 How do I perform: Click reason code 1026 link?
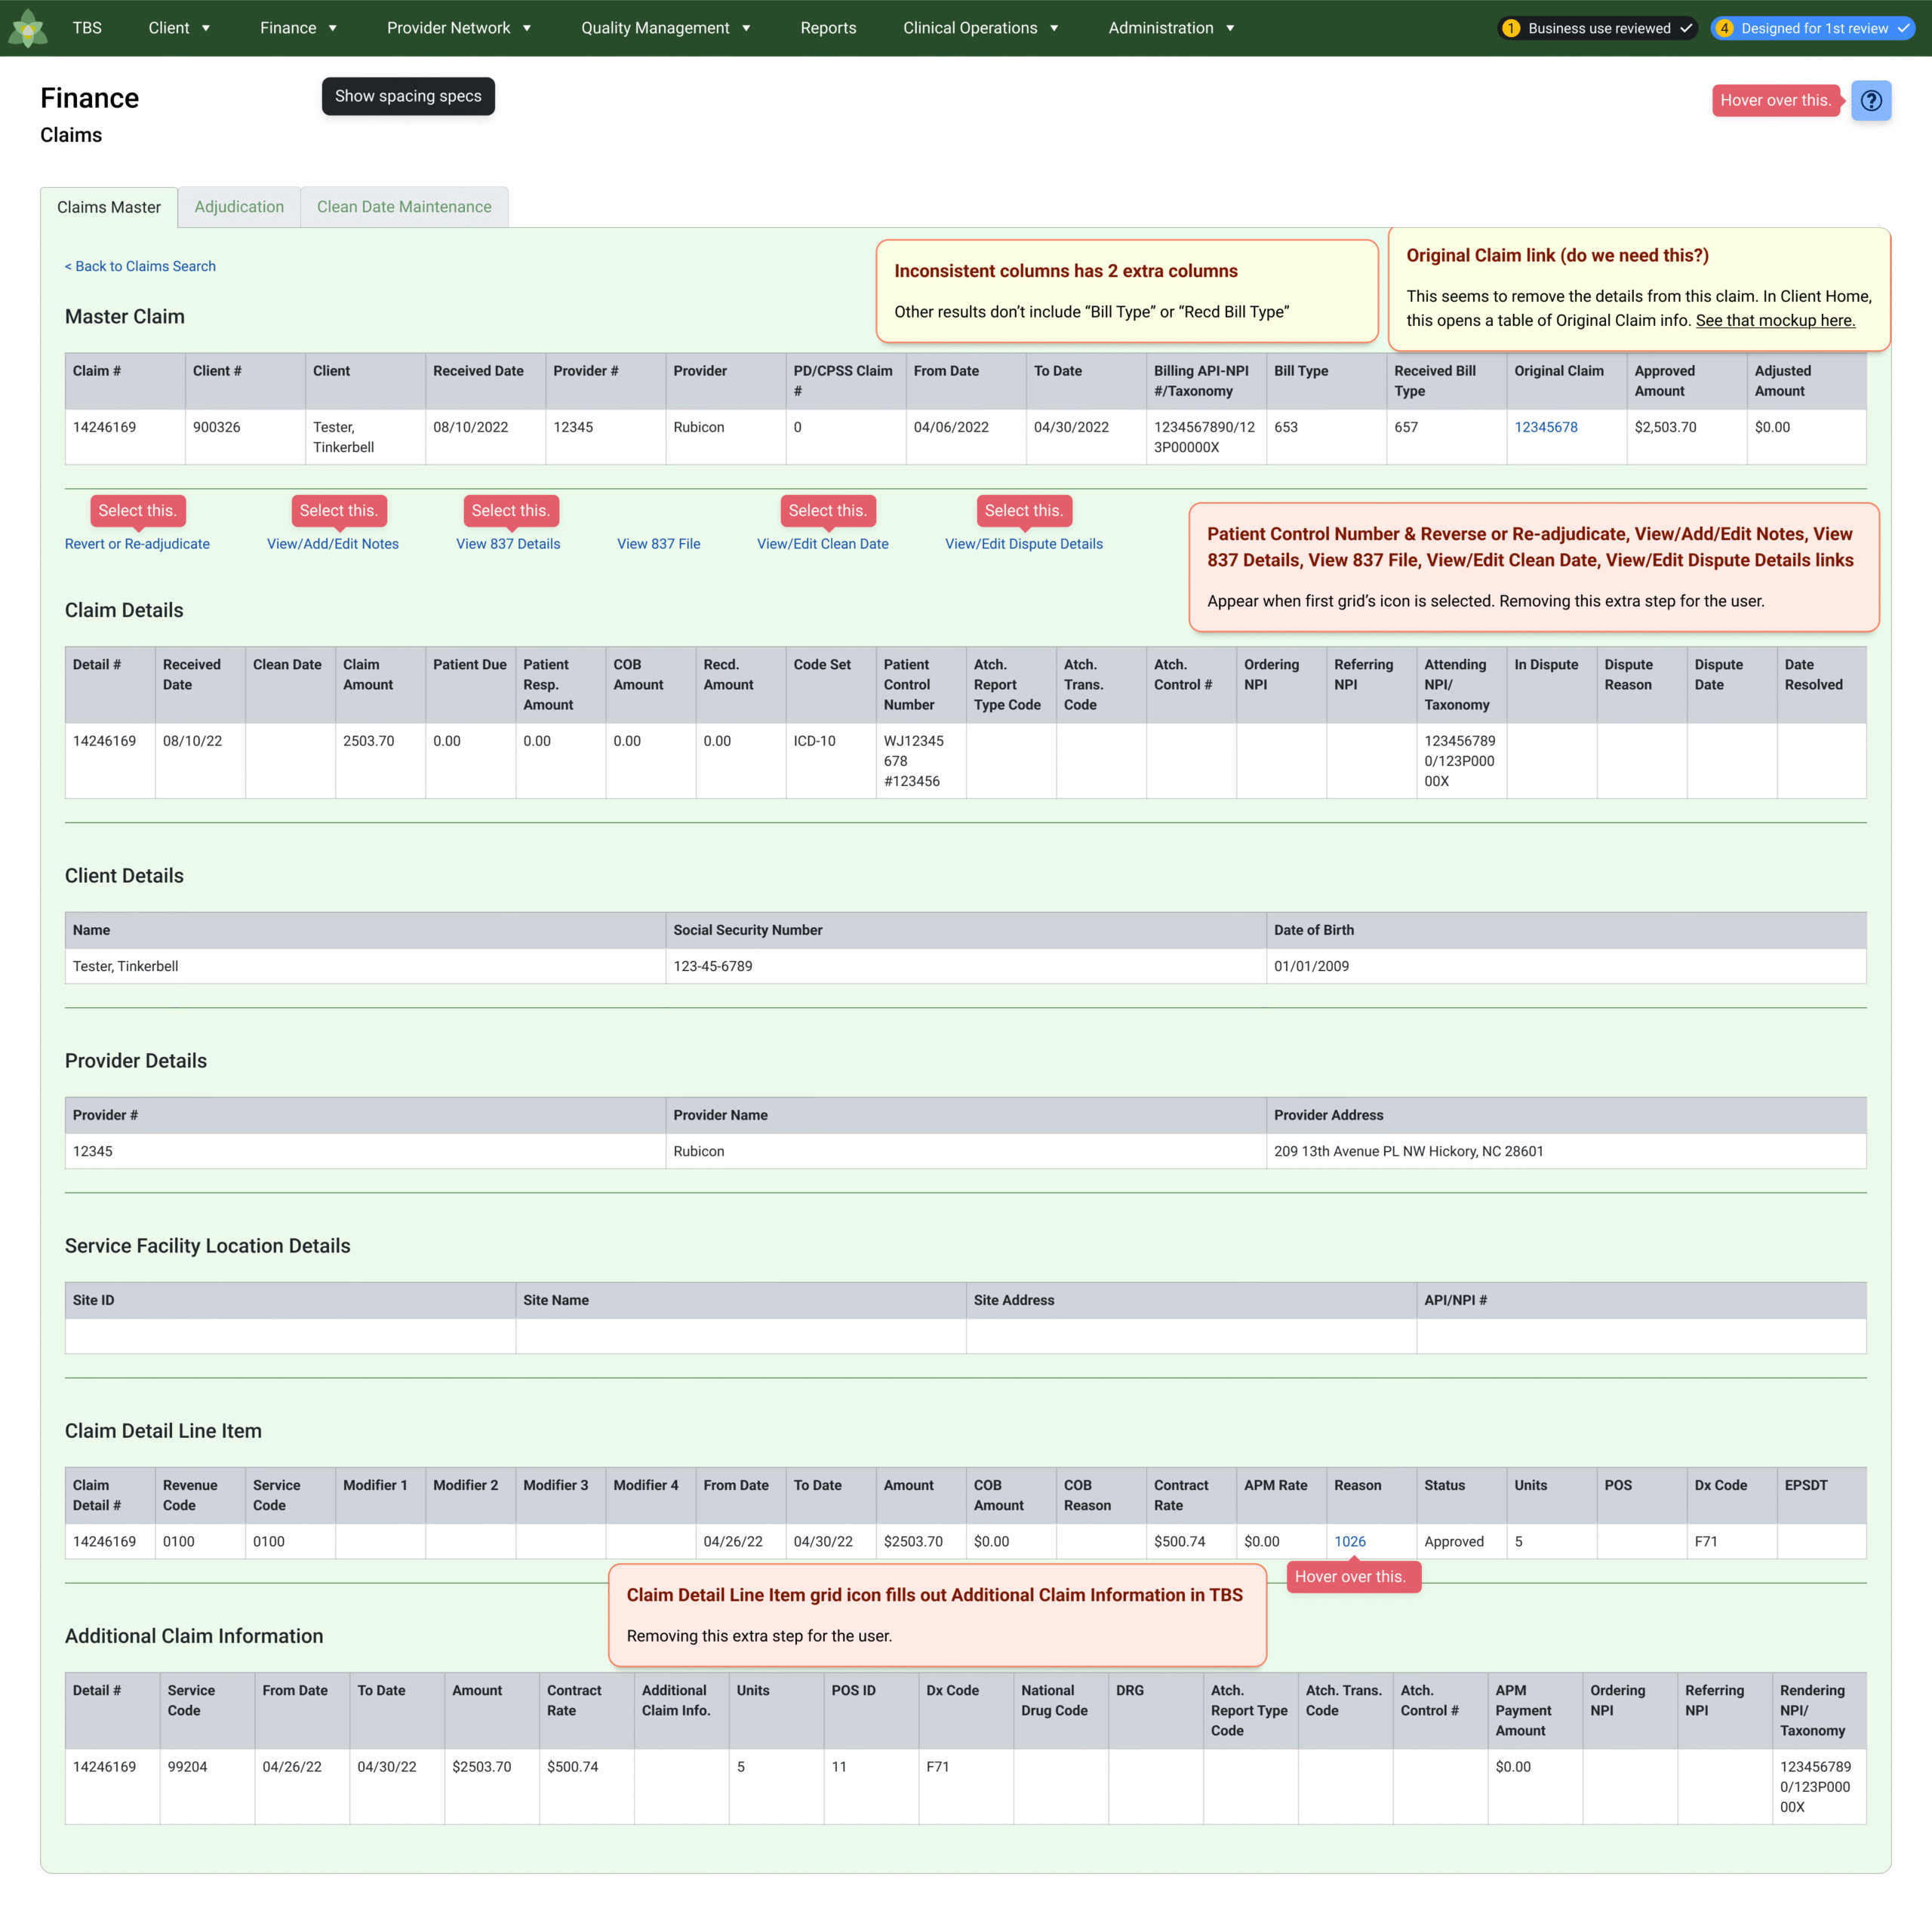pos(1349,1541)
